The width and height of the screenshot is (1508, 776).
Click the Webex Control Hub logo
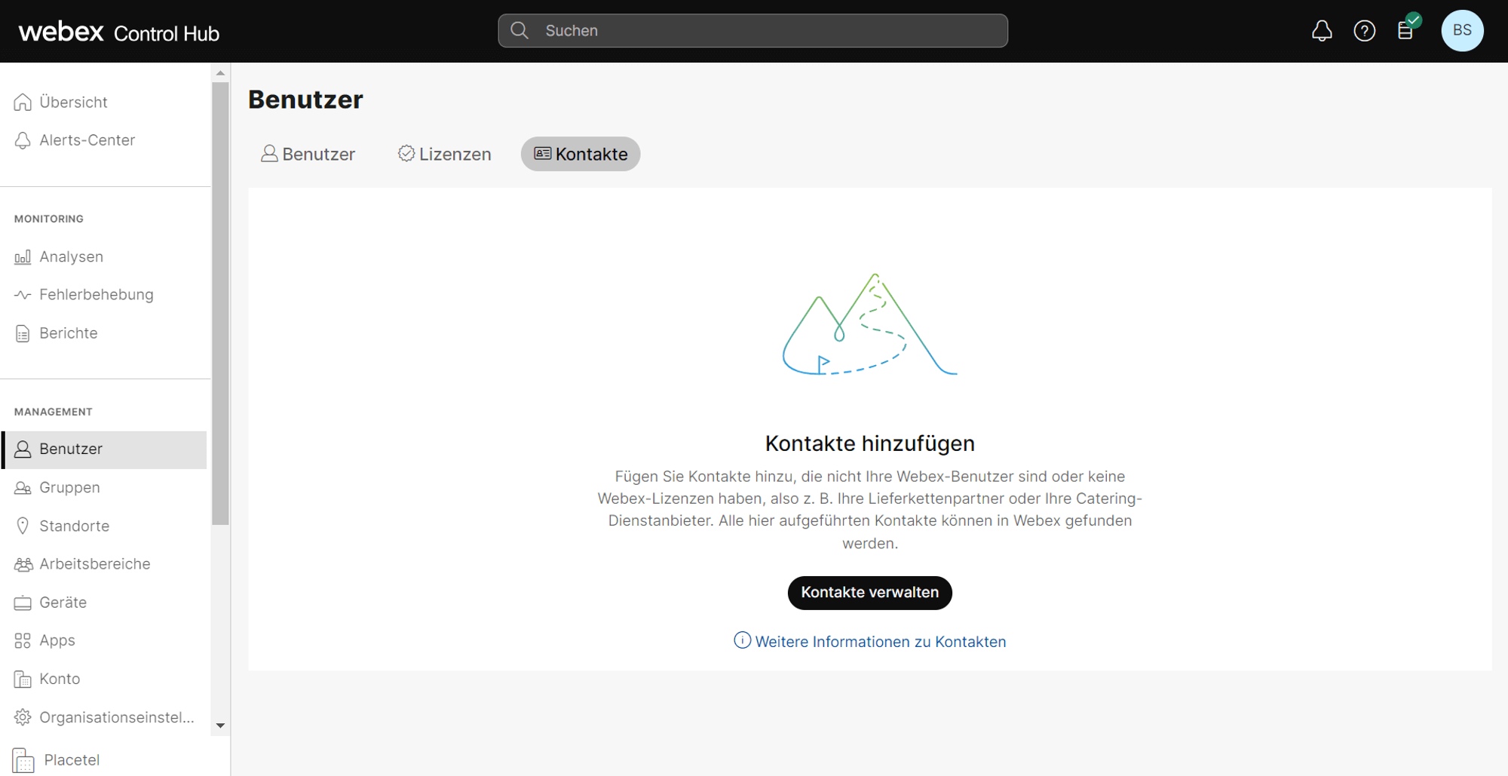point(119,32)
